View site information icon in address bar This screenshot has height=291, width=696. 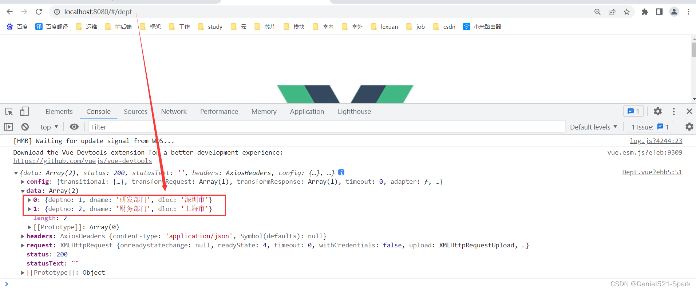click(57, 12)
